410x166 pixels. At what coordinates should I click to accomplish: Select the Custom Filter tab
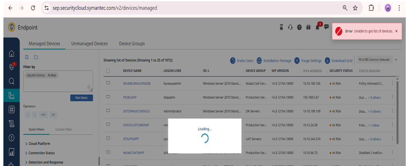pyautogui.click(x=64, y=130)
